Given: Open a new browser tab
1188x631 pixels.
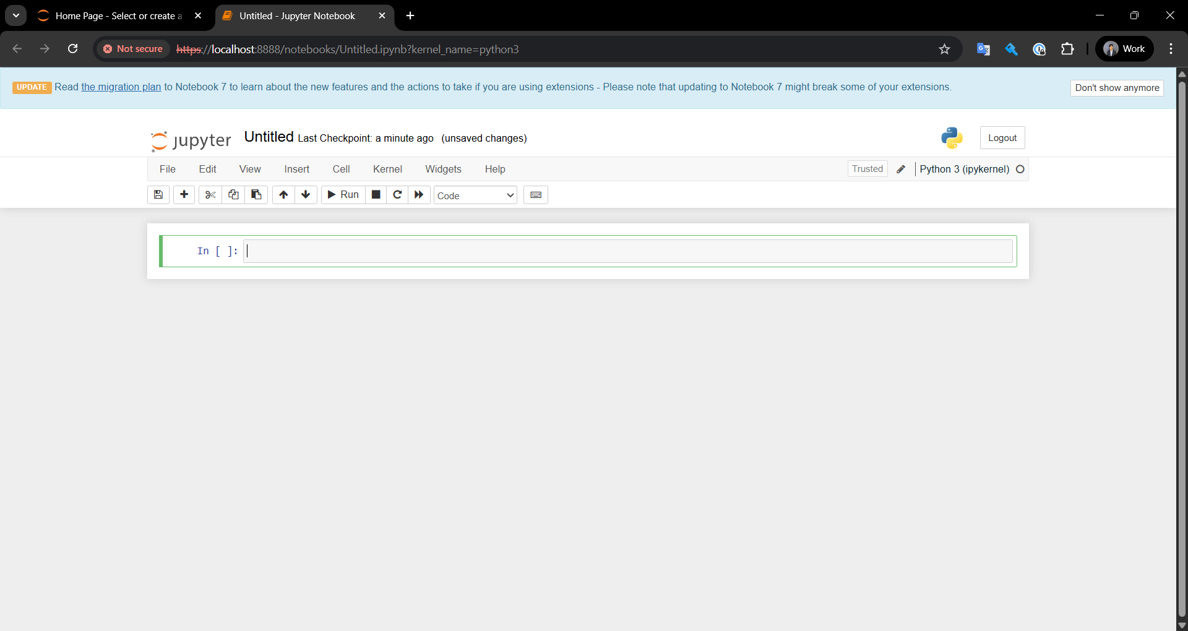Looking at the screenshot, I should (x=410, y=16).
